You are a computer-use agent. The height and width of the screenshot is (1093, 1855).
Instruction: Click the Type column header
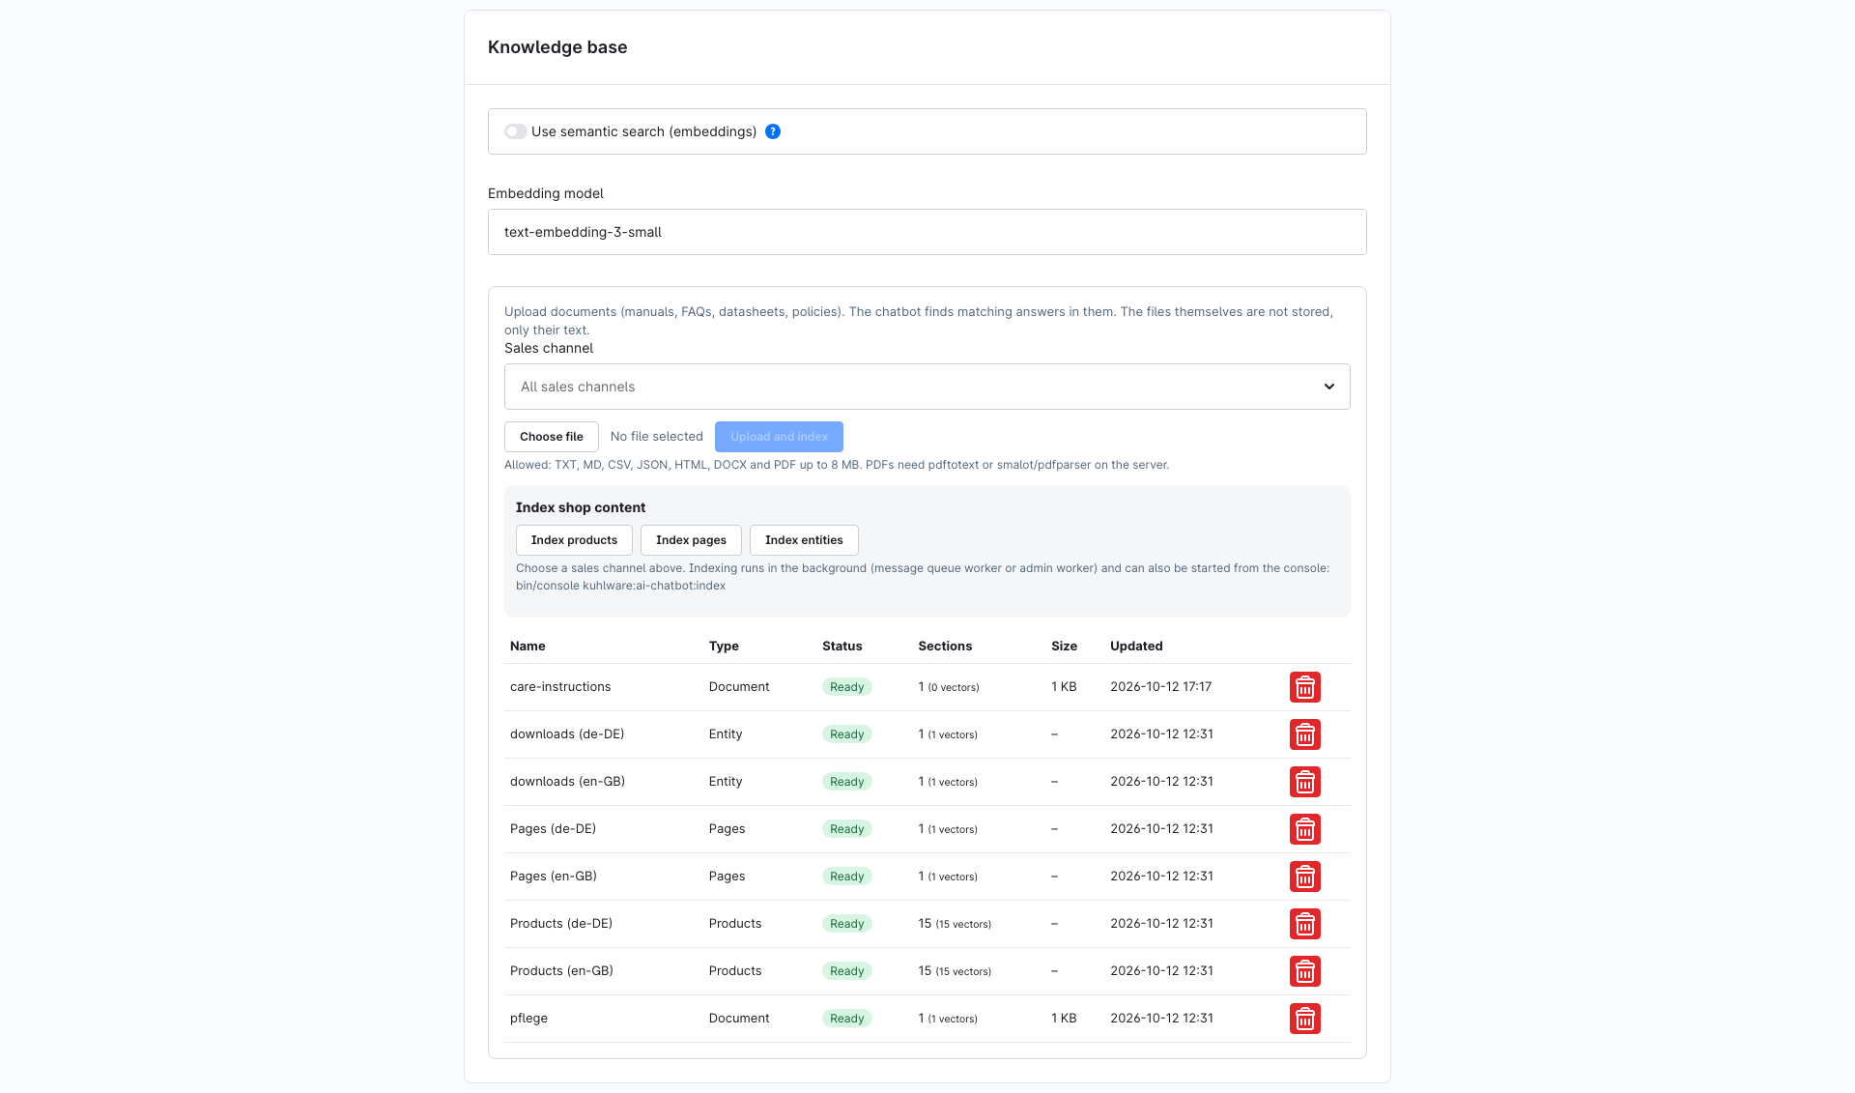[x=724, y=646]
